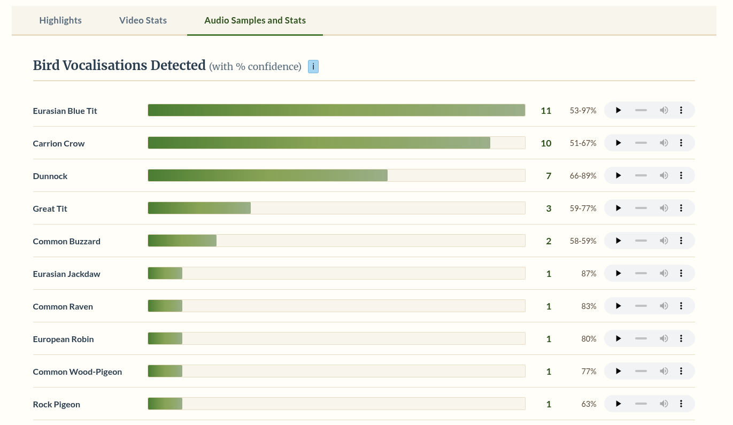Seek in the Dunnock audio timeline
The height and width of the screenshot is (425, 733).
point(641,175)
